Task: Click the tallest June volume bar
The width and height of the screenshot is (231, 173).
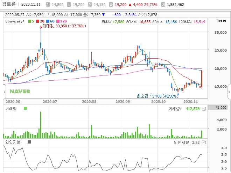Action: 41,125
